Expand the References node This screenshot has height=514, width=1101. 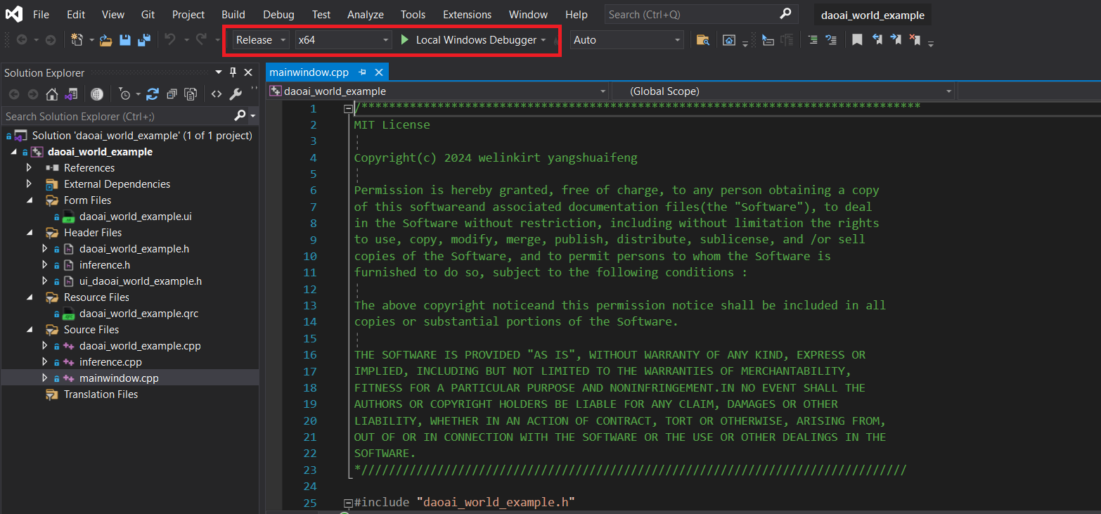pyautogui.click(x=29, y=167)
